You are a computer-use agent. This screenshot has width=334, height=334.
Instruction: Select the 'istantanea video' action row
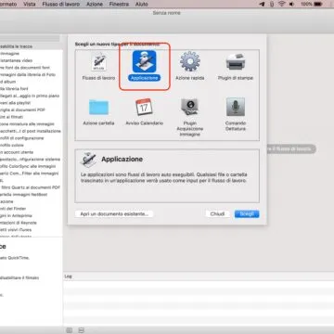tap(32, 60)
